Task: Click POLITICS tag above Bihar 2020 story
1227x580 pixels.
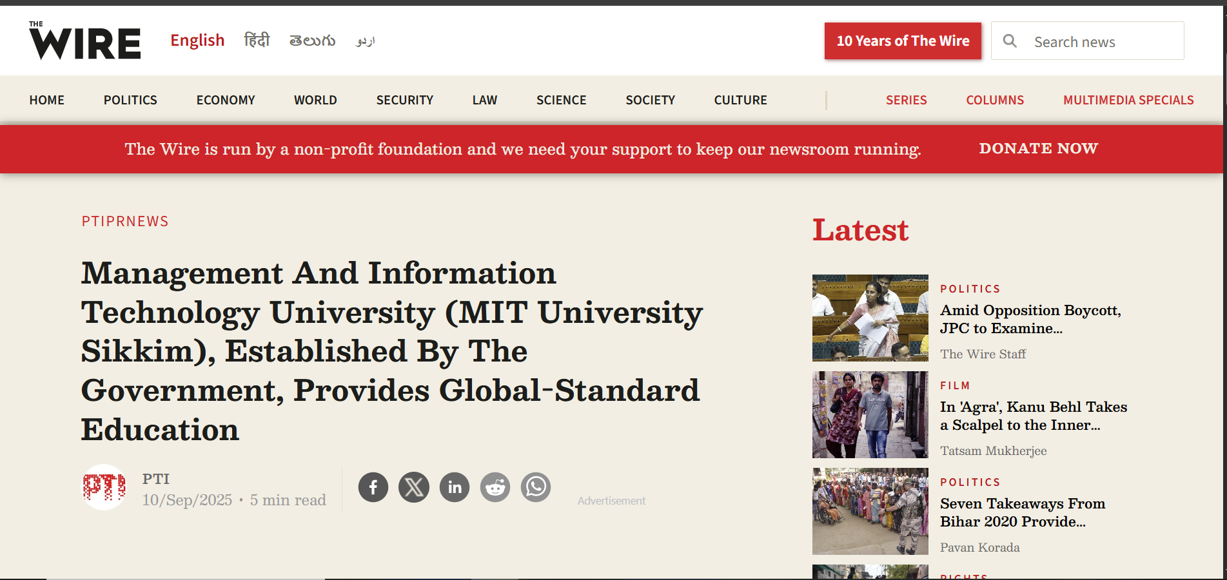Action: (x=970, y=482)
